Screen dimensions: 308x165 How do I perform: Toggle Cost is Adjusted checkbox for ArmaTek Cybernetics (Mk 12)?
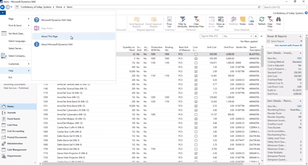(x=196, y=115)
